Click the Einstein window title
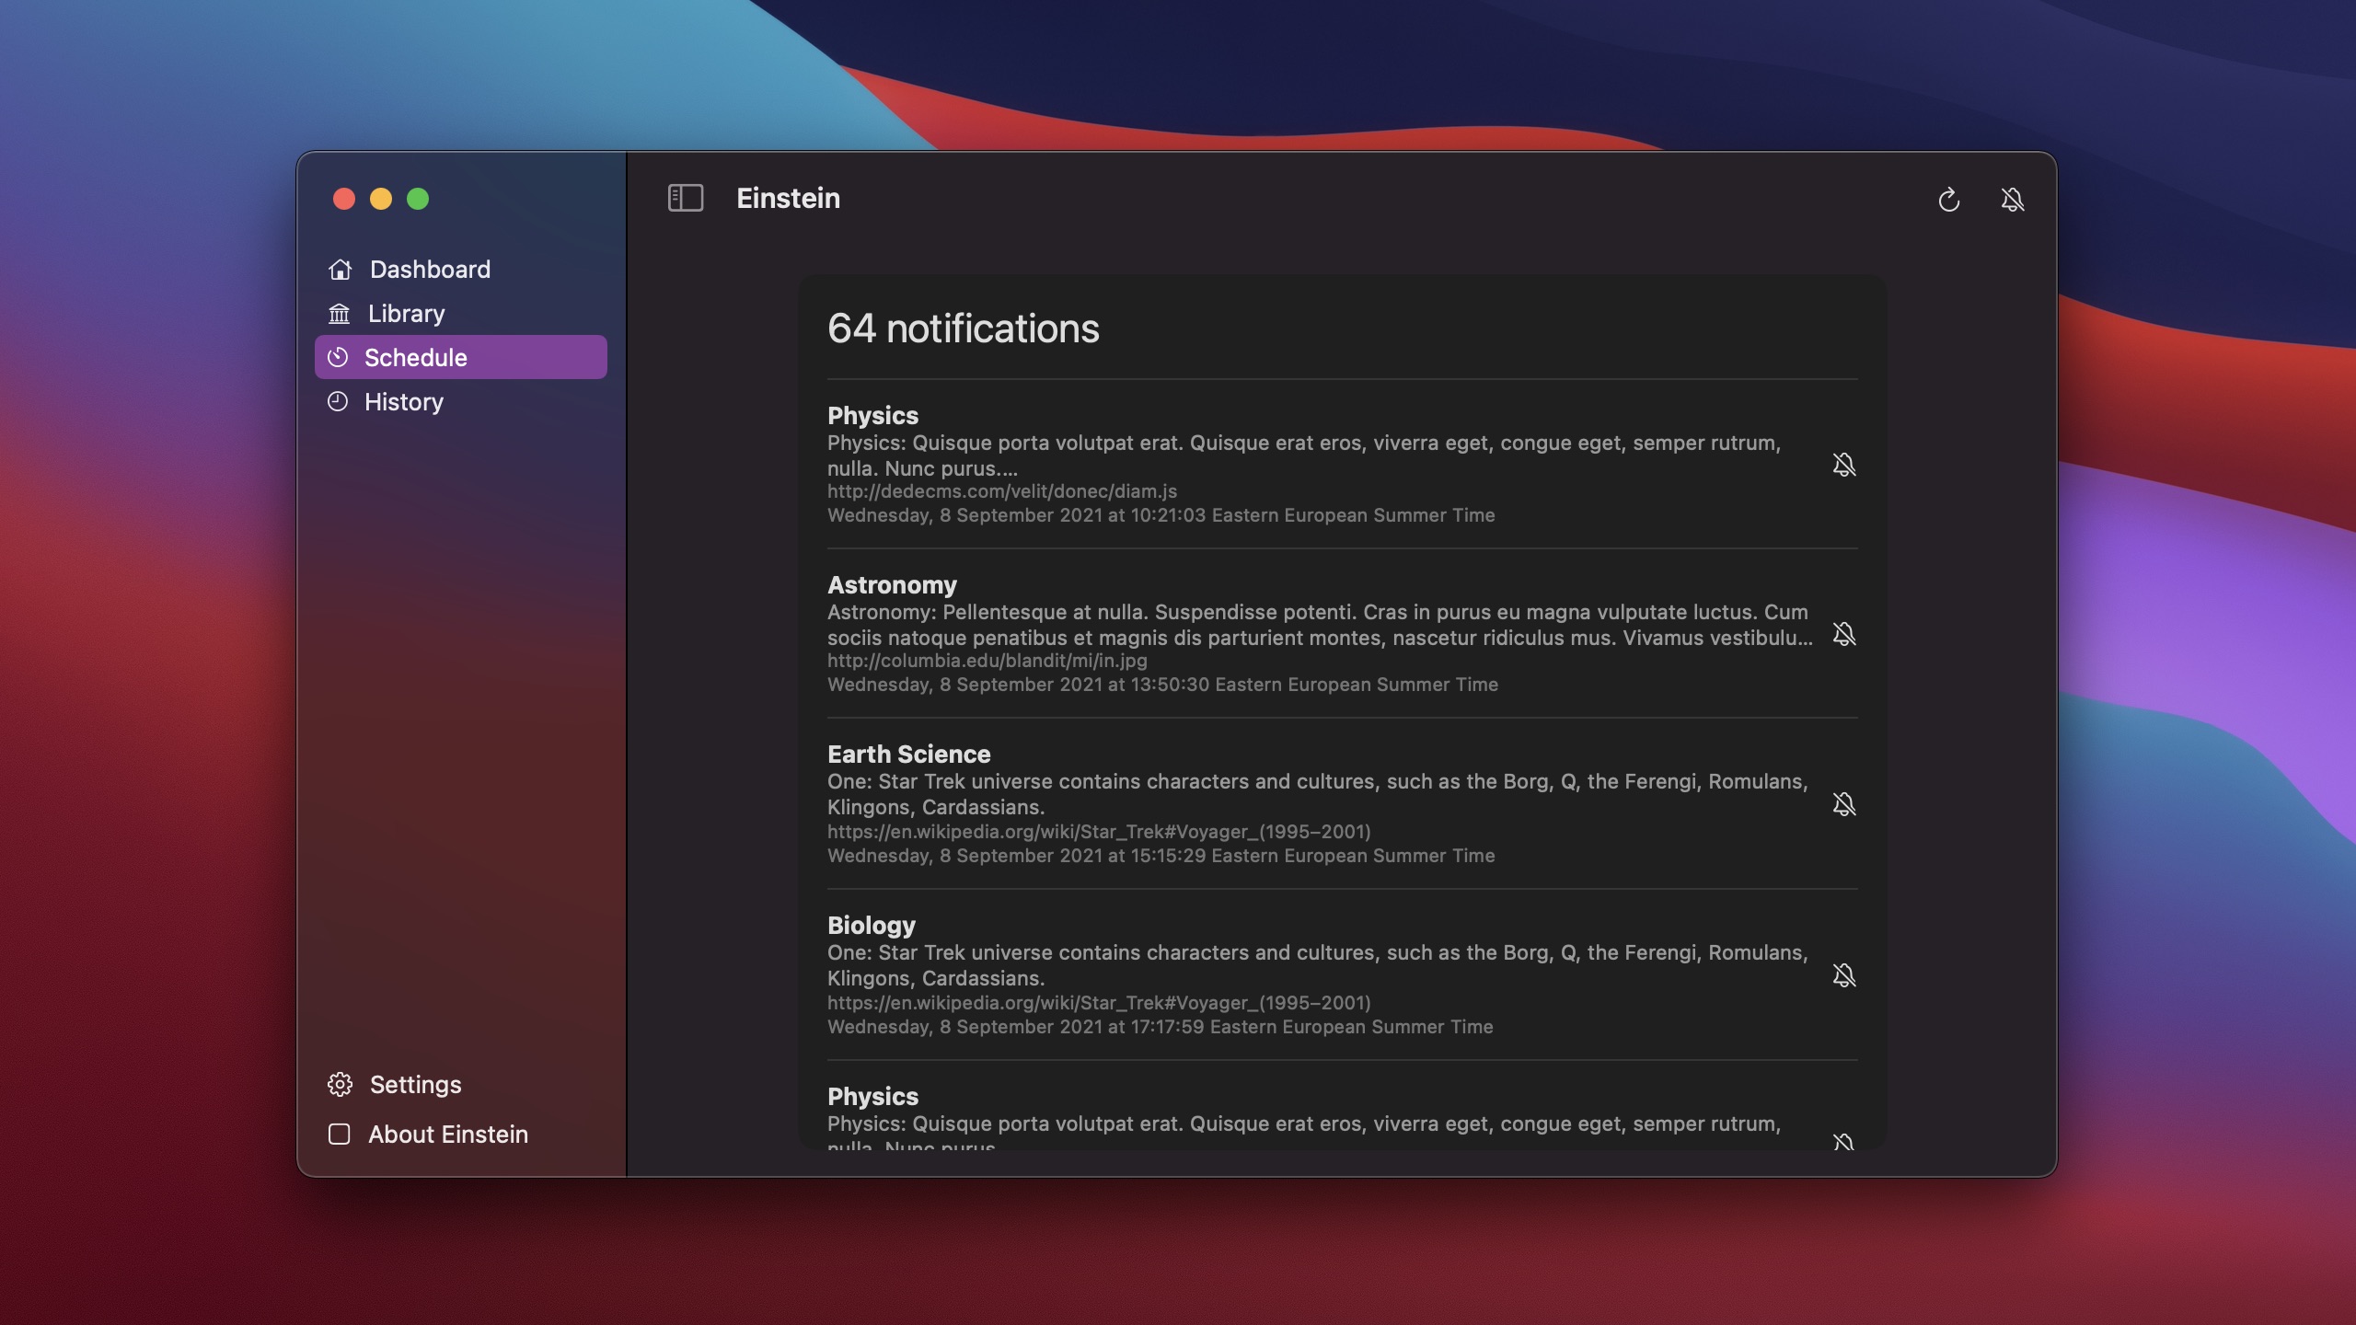The height and width of the screenshot is (1325, 2356). 788,198
